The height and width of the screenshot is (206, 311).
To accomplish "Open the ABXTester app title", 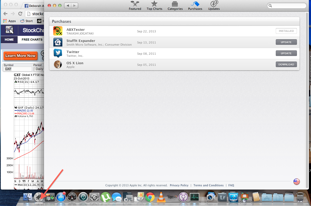I will (x=75, y=30).
